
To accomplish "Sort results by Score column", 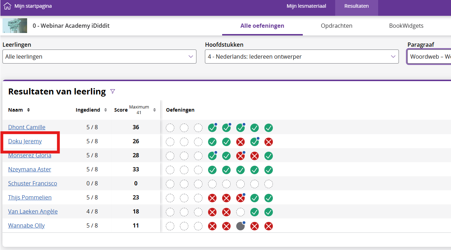I will (154, 110).
